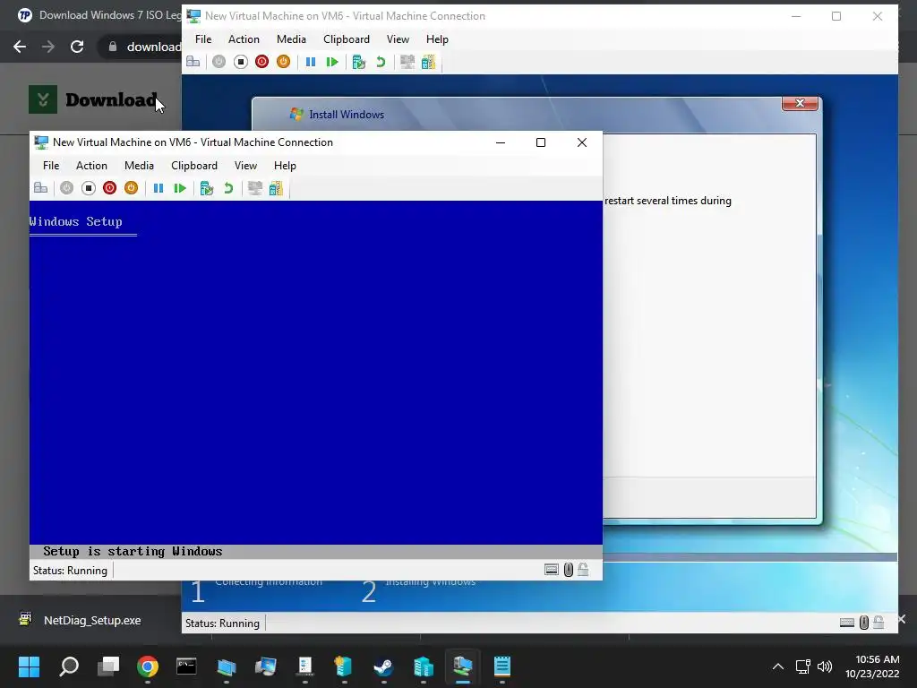Click green Reset icon in background VM toolbar

coord(332,62)
